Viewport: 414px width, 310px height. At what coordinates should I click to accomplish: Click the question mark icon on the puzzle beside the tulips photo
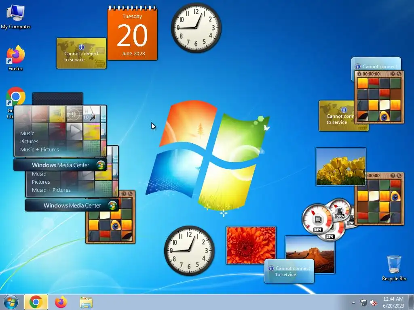point(393,176)
